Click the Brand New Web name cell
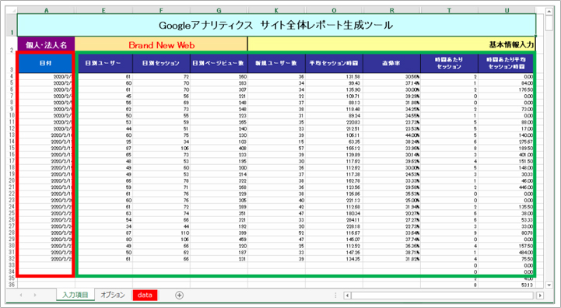This screenshot has width=561, height=308. [x=161, y=45]
